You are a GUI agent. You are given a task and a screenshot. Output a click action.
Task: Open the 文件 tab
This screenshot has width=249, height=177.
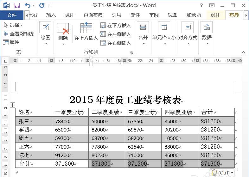(x=12, y=15)
